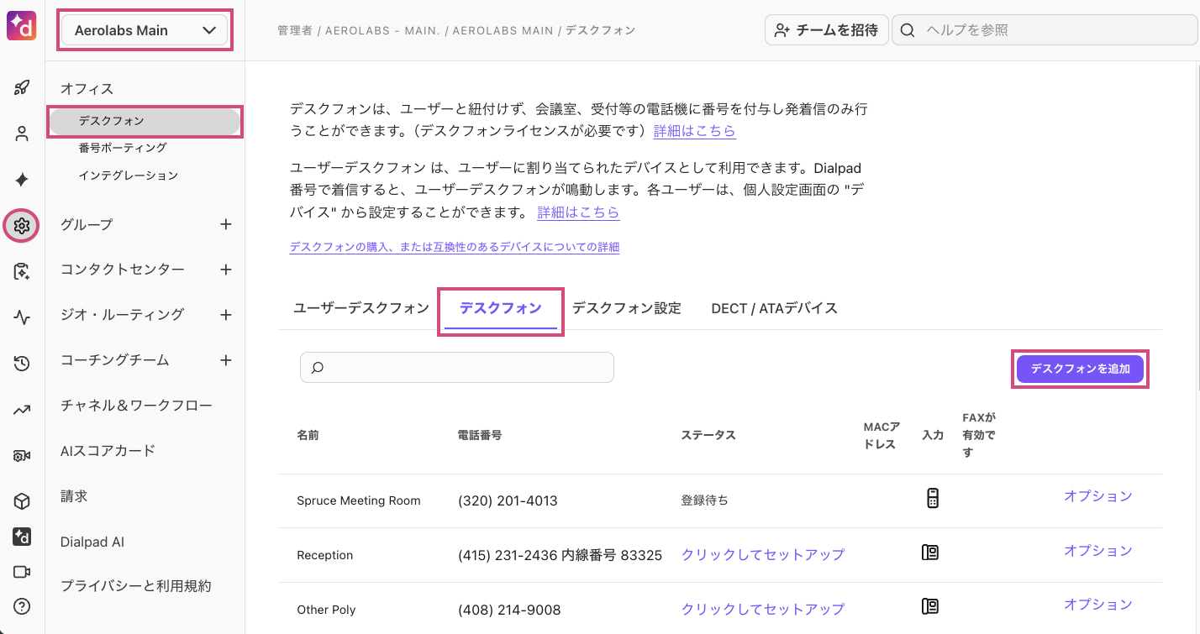
Task: Open the デスクフォン設定 tab
Action: [x=626, y=308]
